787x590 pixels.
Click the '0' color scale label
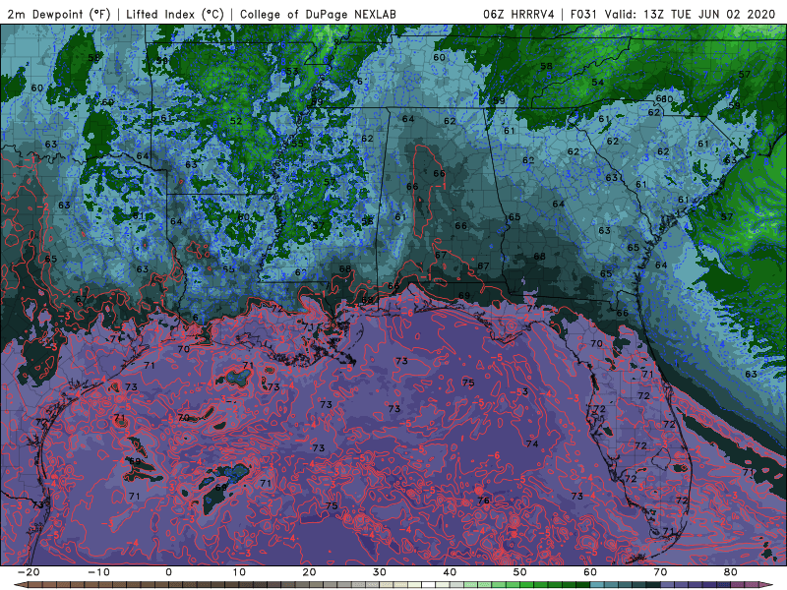point(168,572)
